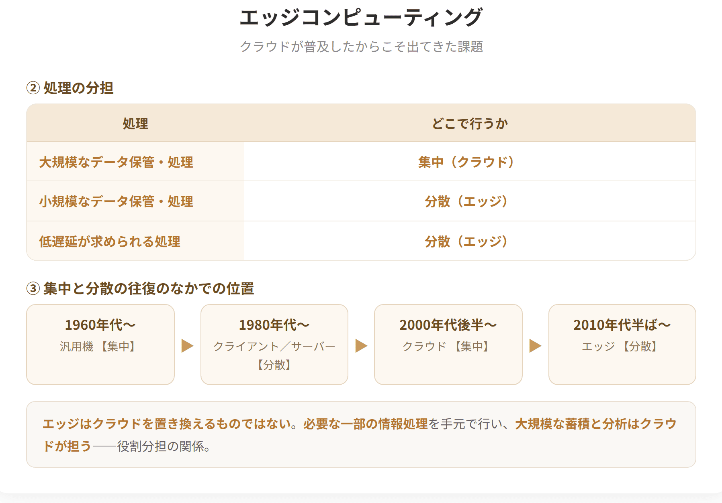Click the text クライアント／サーバー

point(274,346)
